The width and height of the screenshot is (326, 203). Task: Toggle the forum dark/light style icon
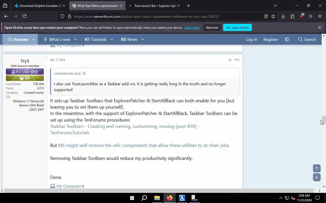pyautogui.click(x=287, y=39)
